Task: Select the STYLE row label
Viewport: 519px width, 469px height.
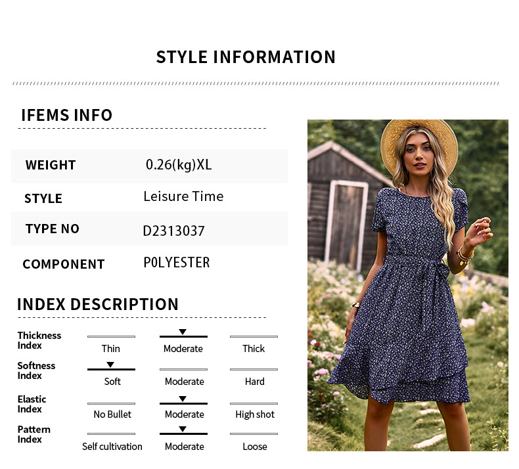Action: [x=43, y=198]
